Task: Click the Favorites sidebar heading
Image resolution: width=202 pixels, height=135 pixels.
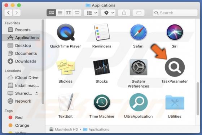Action: 12,23
